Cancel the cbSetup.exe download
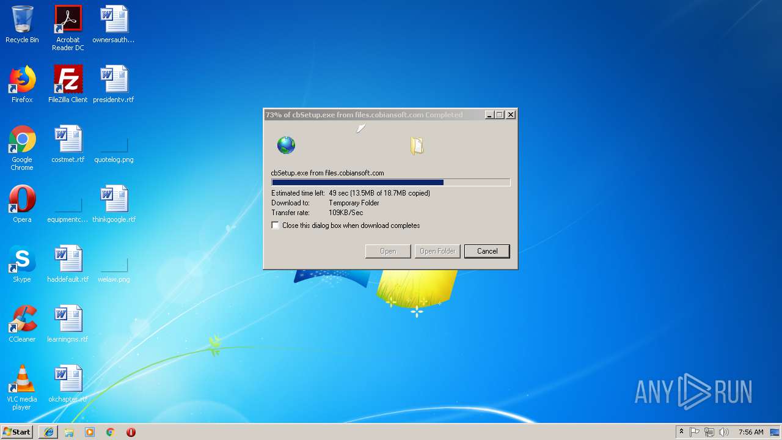Screen dimensions: 782x440 pos(487,251)
